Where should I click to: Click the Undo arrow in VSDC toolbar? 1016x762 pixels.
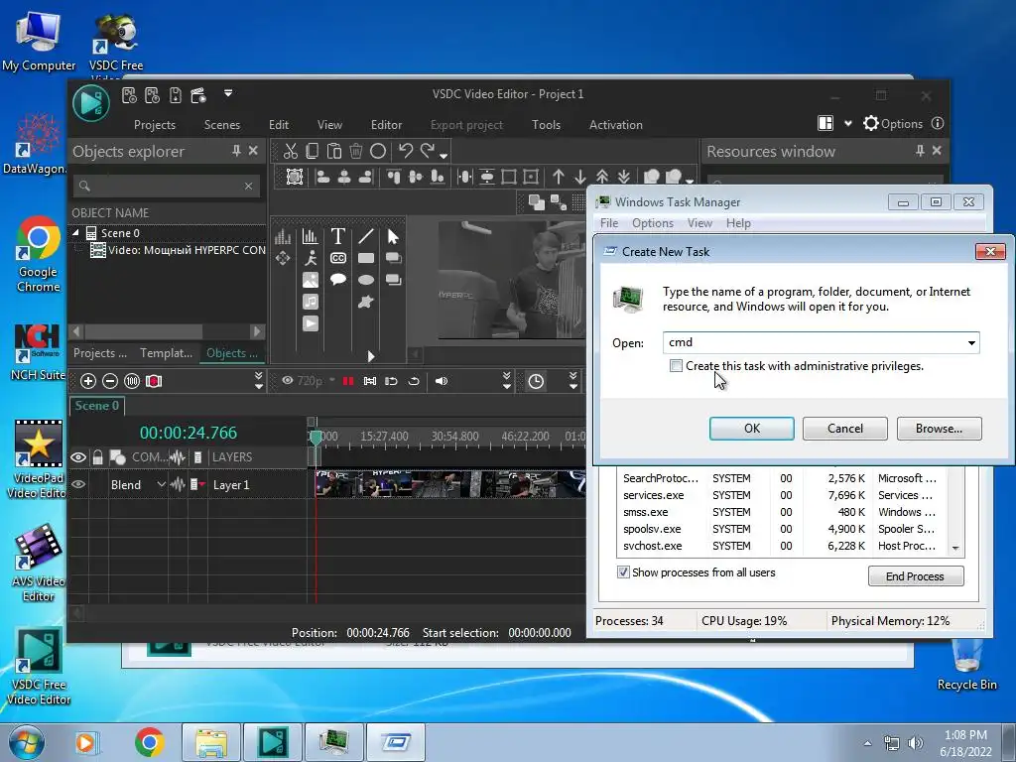(x=406, y=152)
